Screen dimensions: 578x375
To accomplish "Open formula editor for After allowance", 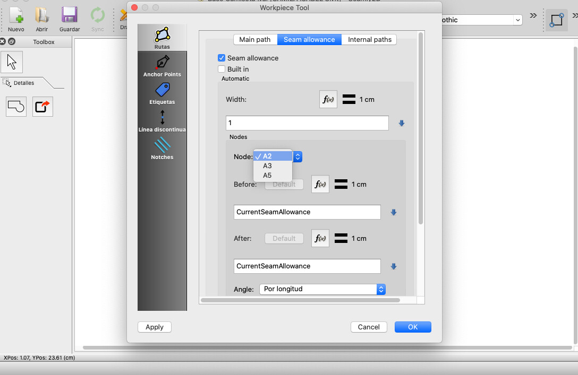I will click(x=320, y=239).
